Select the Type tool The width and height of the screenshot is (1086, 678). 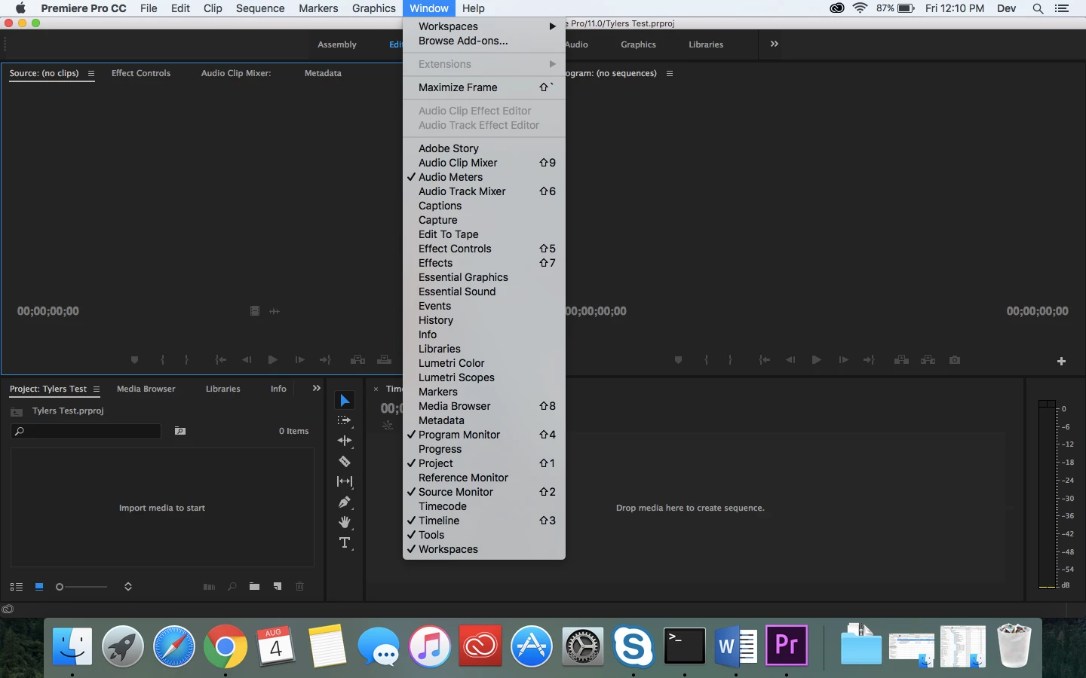pyautogui.click(x=345, y=543)
